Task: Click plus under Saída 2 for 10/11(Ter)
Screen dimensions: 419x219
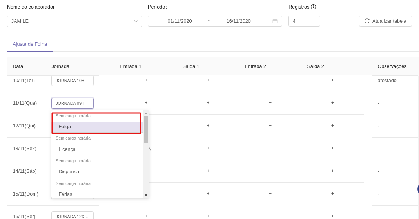Action: (332, 80)
